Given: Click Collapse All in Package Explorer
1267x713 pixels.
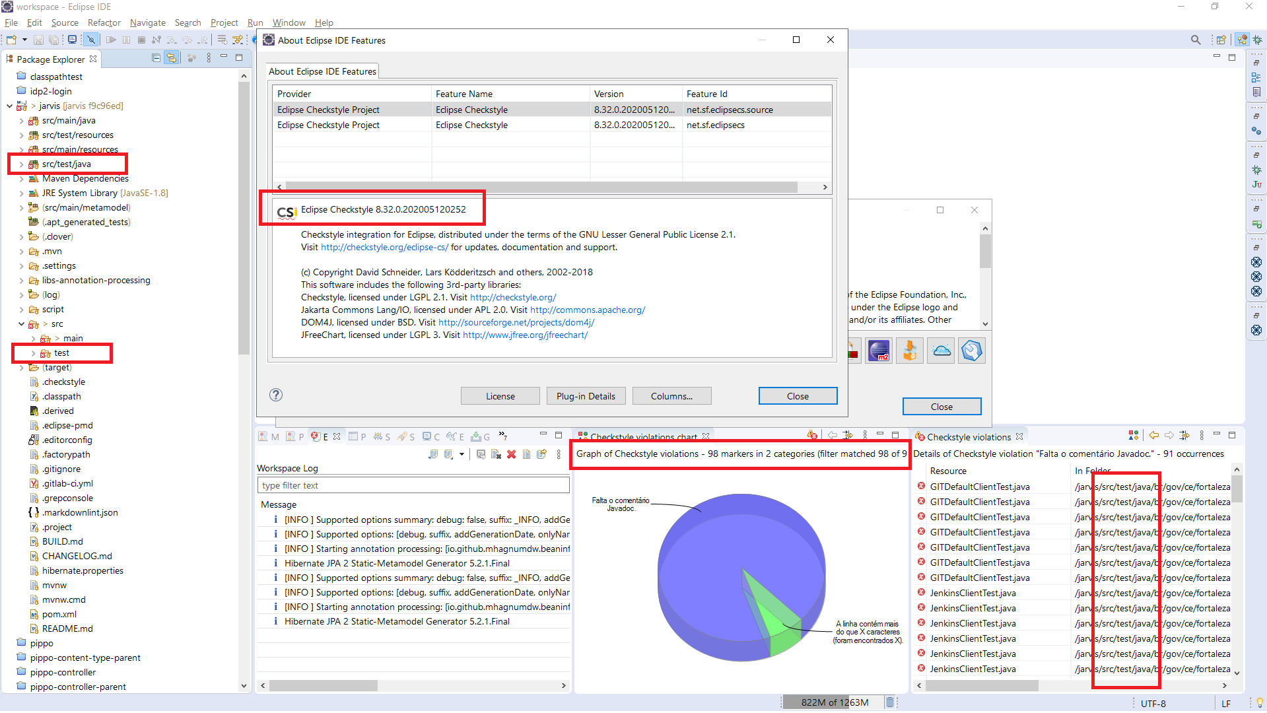Looking at the screenshot, I should [x=156, y=58].
